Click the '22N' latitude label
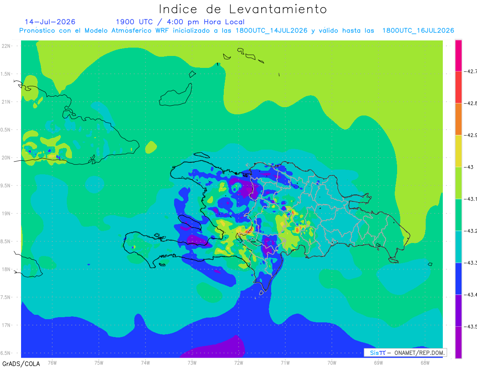The height and width of the screenshot is (368, 477). [7, 46]
